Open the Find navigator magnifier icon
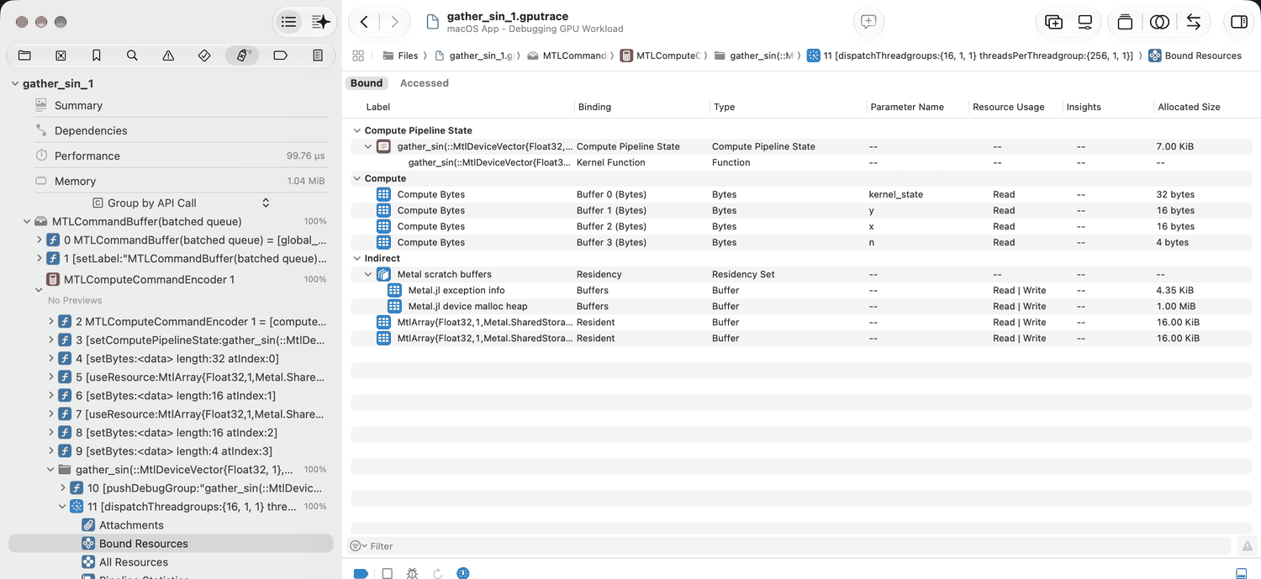 [x=132, y=55]
